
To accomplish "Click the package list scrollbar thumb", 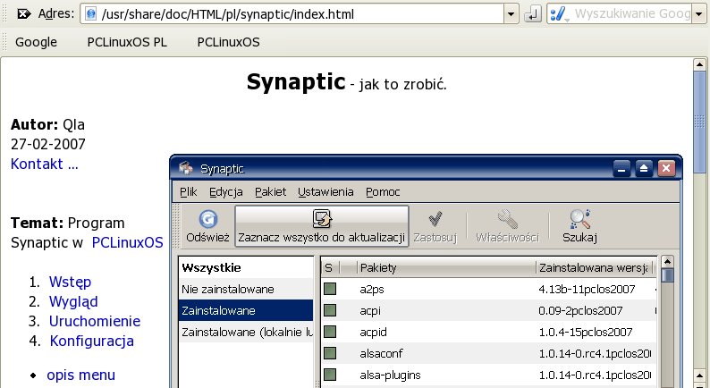I will [667, 275].
